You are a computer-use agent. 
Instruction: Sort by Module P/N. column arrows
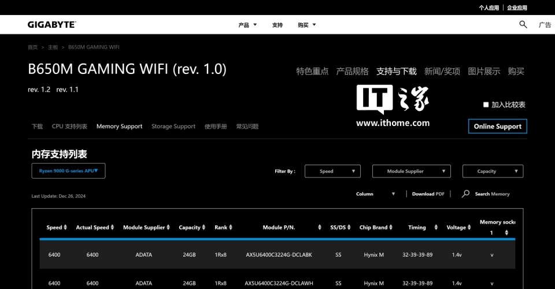pyautogui.click(x=320, y=228)
